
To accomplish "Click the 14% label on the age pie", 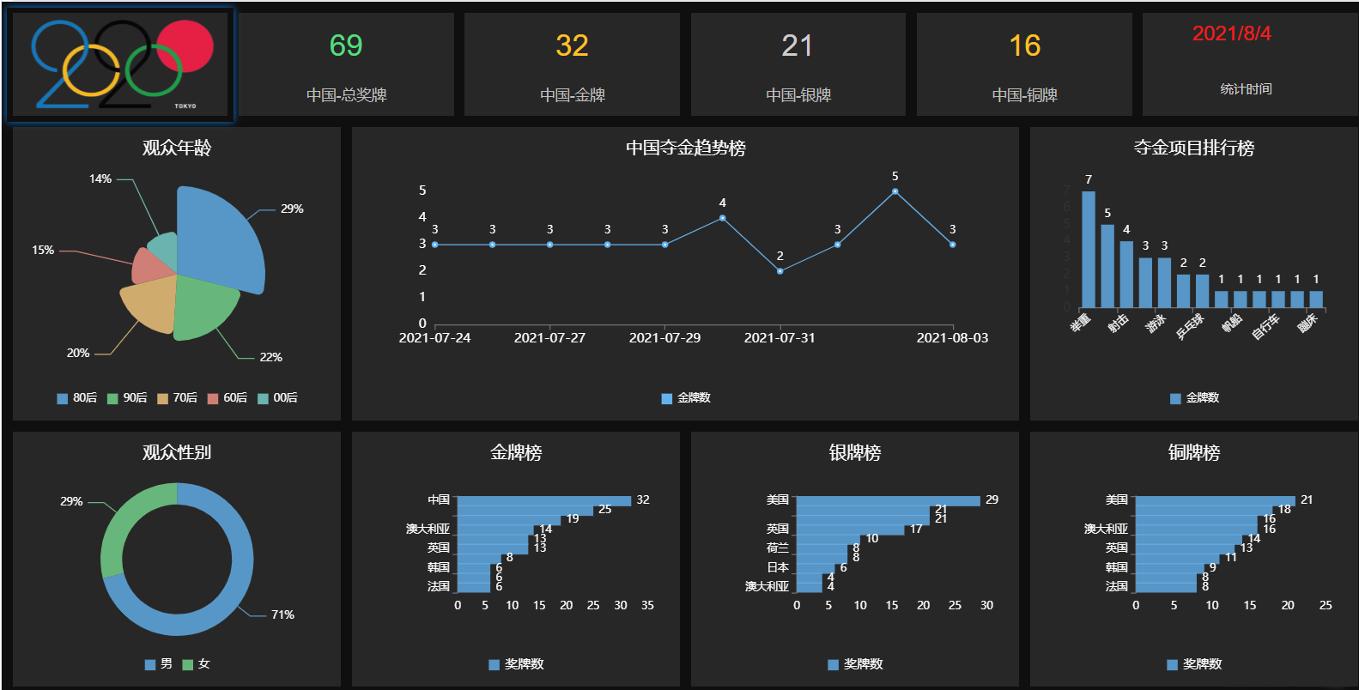I will [100, 179].
